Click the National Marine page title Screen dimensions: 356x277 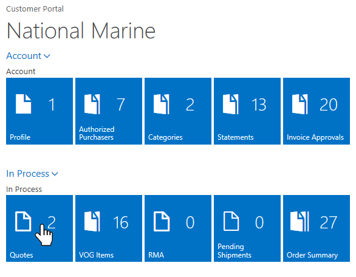click(81, 30)
